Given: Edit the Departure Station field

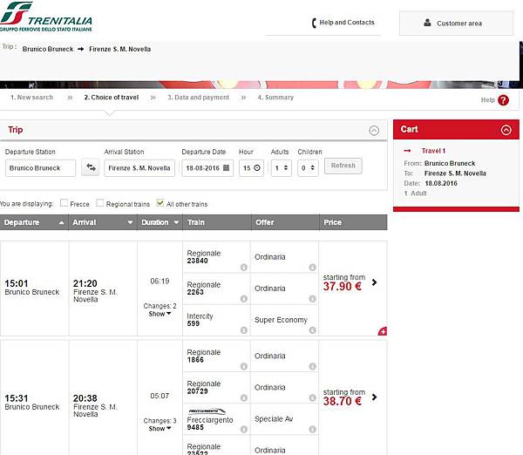Looking at the screenshot, I should (x=40, y=167).
